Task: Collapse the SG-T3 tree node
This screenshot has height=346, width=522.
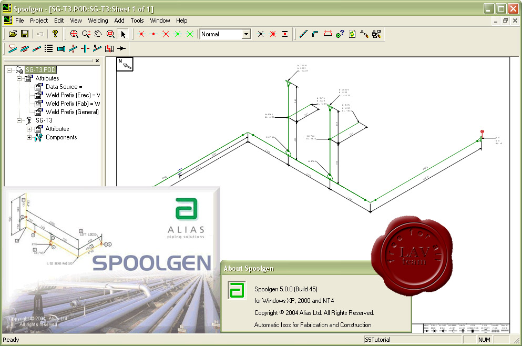Action: point(19,120)
